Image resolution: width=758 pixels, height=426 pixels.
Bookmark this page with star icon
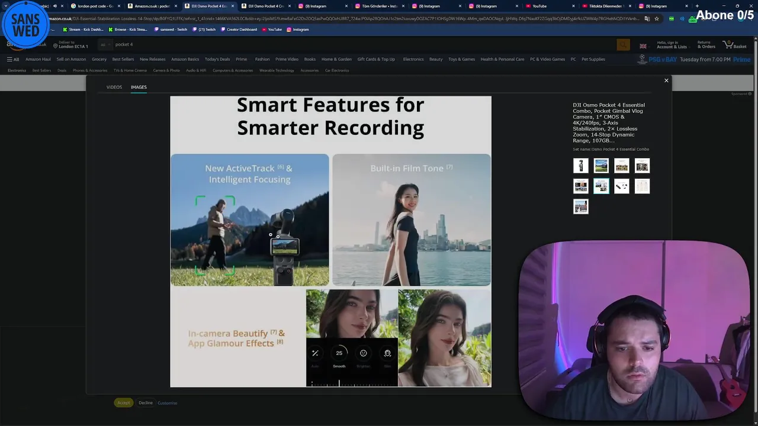(x=656, y=18)
